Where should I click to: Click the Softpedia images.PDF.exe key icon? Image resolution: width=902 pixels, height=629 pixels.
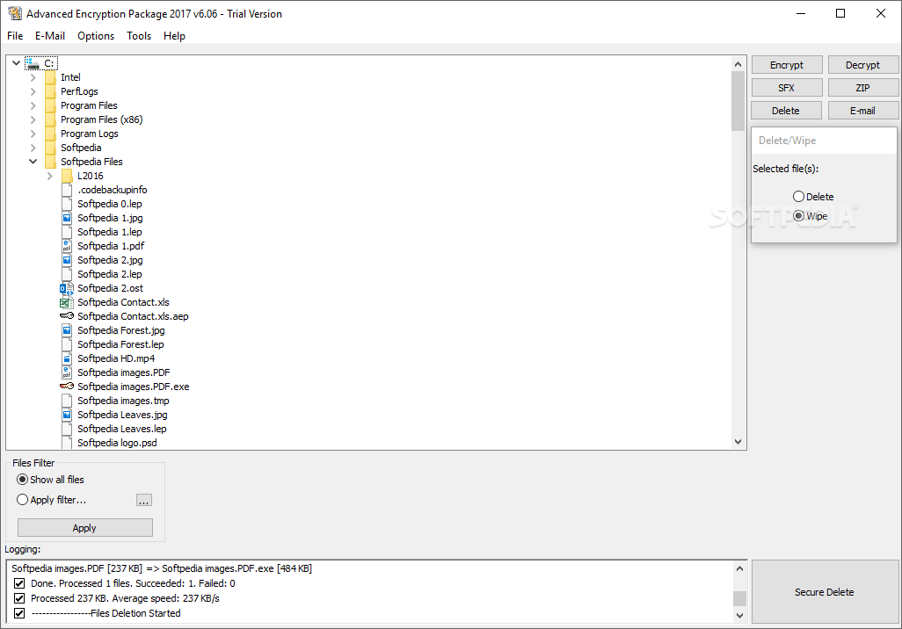click(67, 387)
